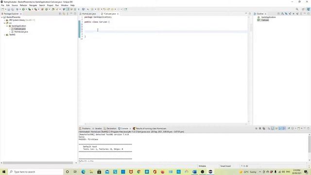The height and width of the screenshot is (175, 311).
Task: Open the Coverage dropdown arrow
Action: click(33, 9)
